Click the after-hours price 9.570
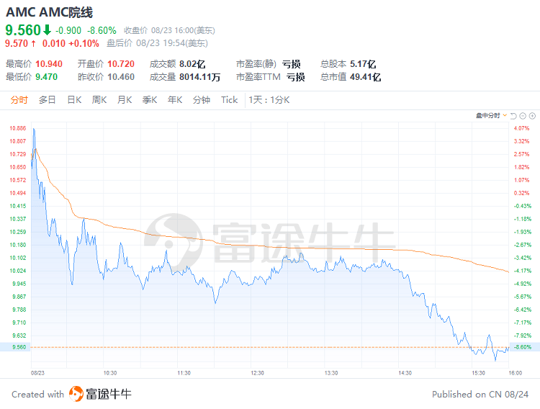This screenshot has width=540, height=409. (16, 43)
